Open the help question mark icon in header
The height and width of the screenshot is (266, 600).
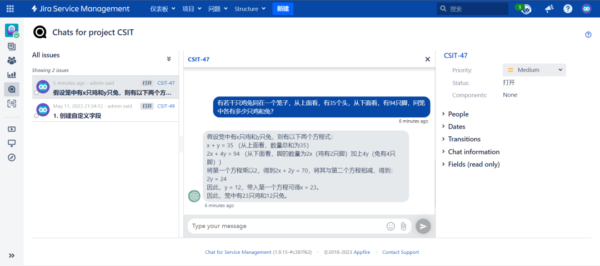pos(568,8)
